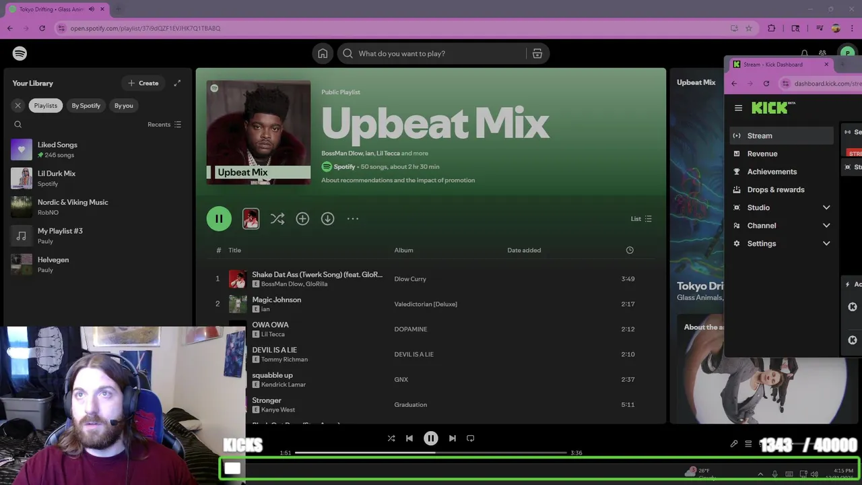Show hidden system tray icons

click(x=760, y=474)
